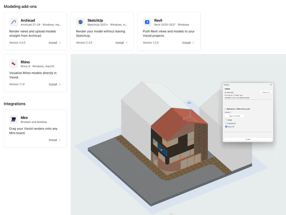Screen dimensions: 286x215
Task: Click the Version 1.2.0 label
Action: pos(151,43)
